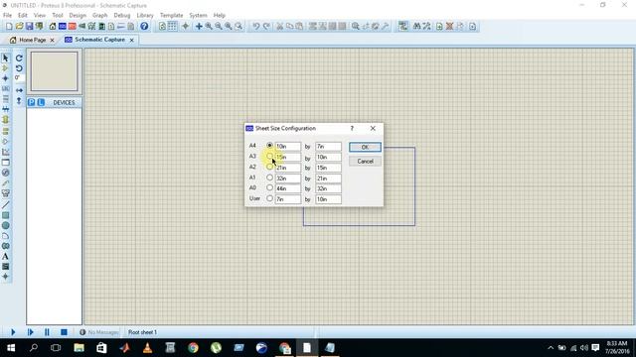Screen dimensions: 636x357
Task: Click the User width field 7in
Action: click(x=288, y=199)
